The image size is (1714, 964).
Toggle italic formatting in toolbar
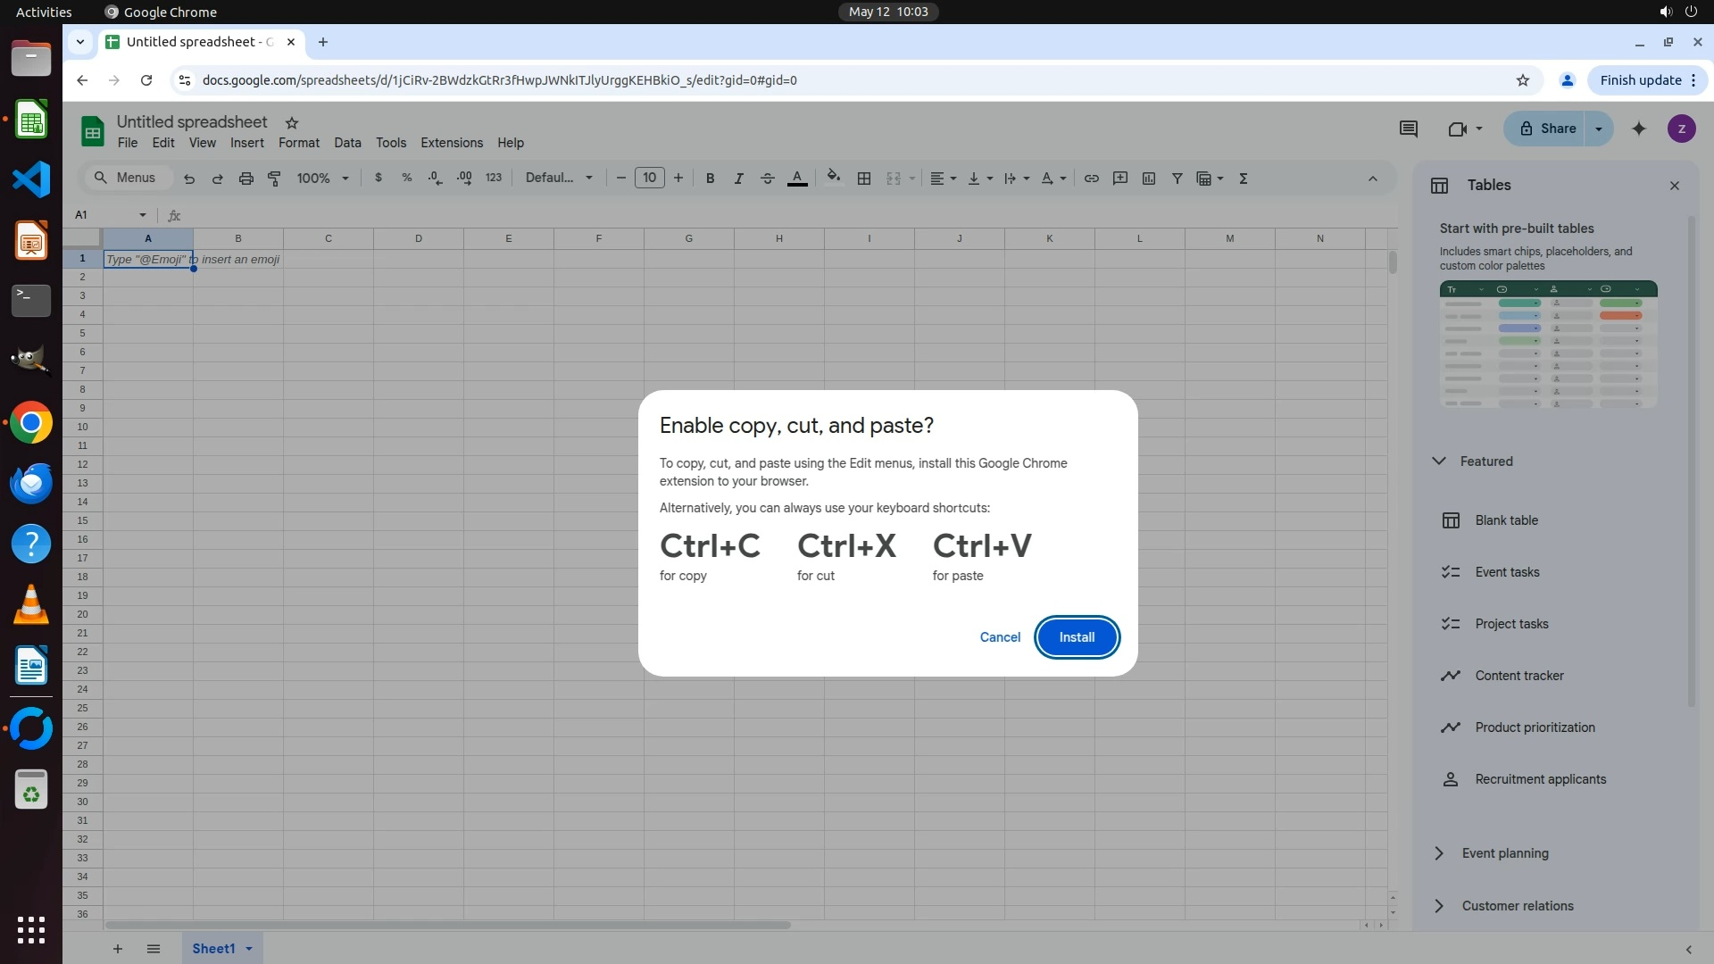738,179
